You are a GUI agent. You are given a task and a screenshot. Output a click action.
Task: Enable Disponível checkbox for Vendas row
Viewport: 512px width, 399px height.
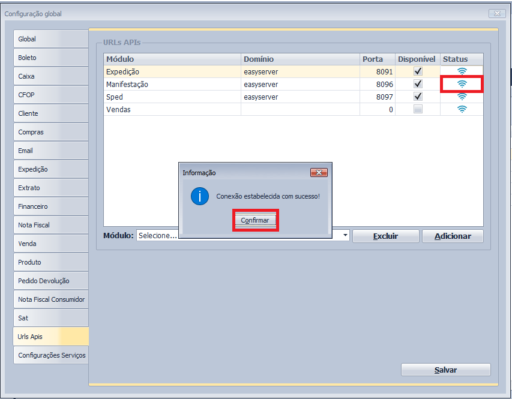[x=418, y=109]
